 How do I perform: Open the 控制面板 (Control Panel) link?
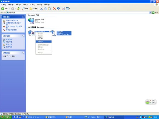pos(9,39)
